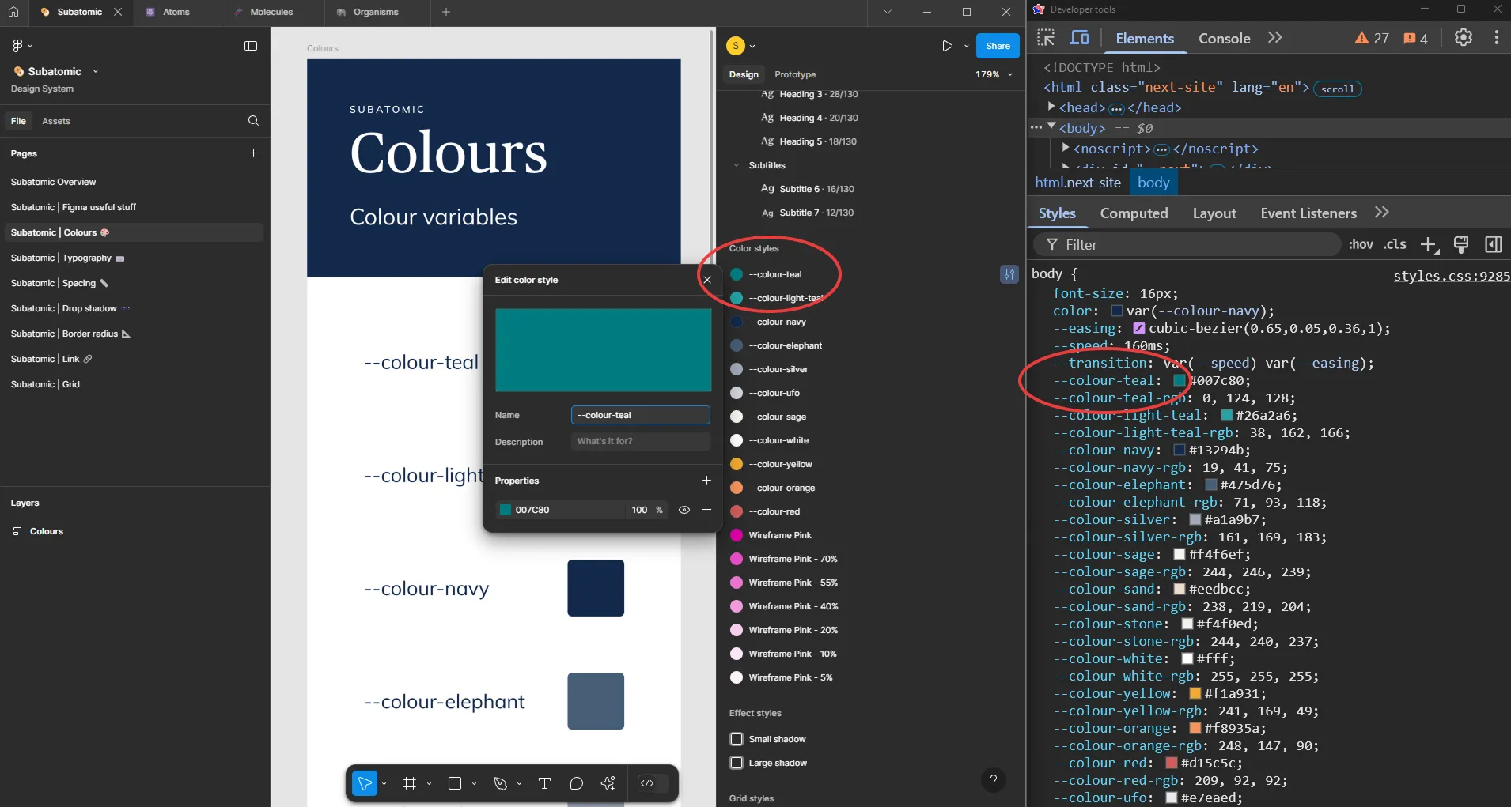The height and width of the screenshot is (807, 1511).
Task: Switch to DevTools Console tab
Action: click(1224, 38)
